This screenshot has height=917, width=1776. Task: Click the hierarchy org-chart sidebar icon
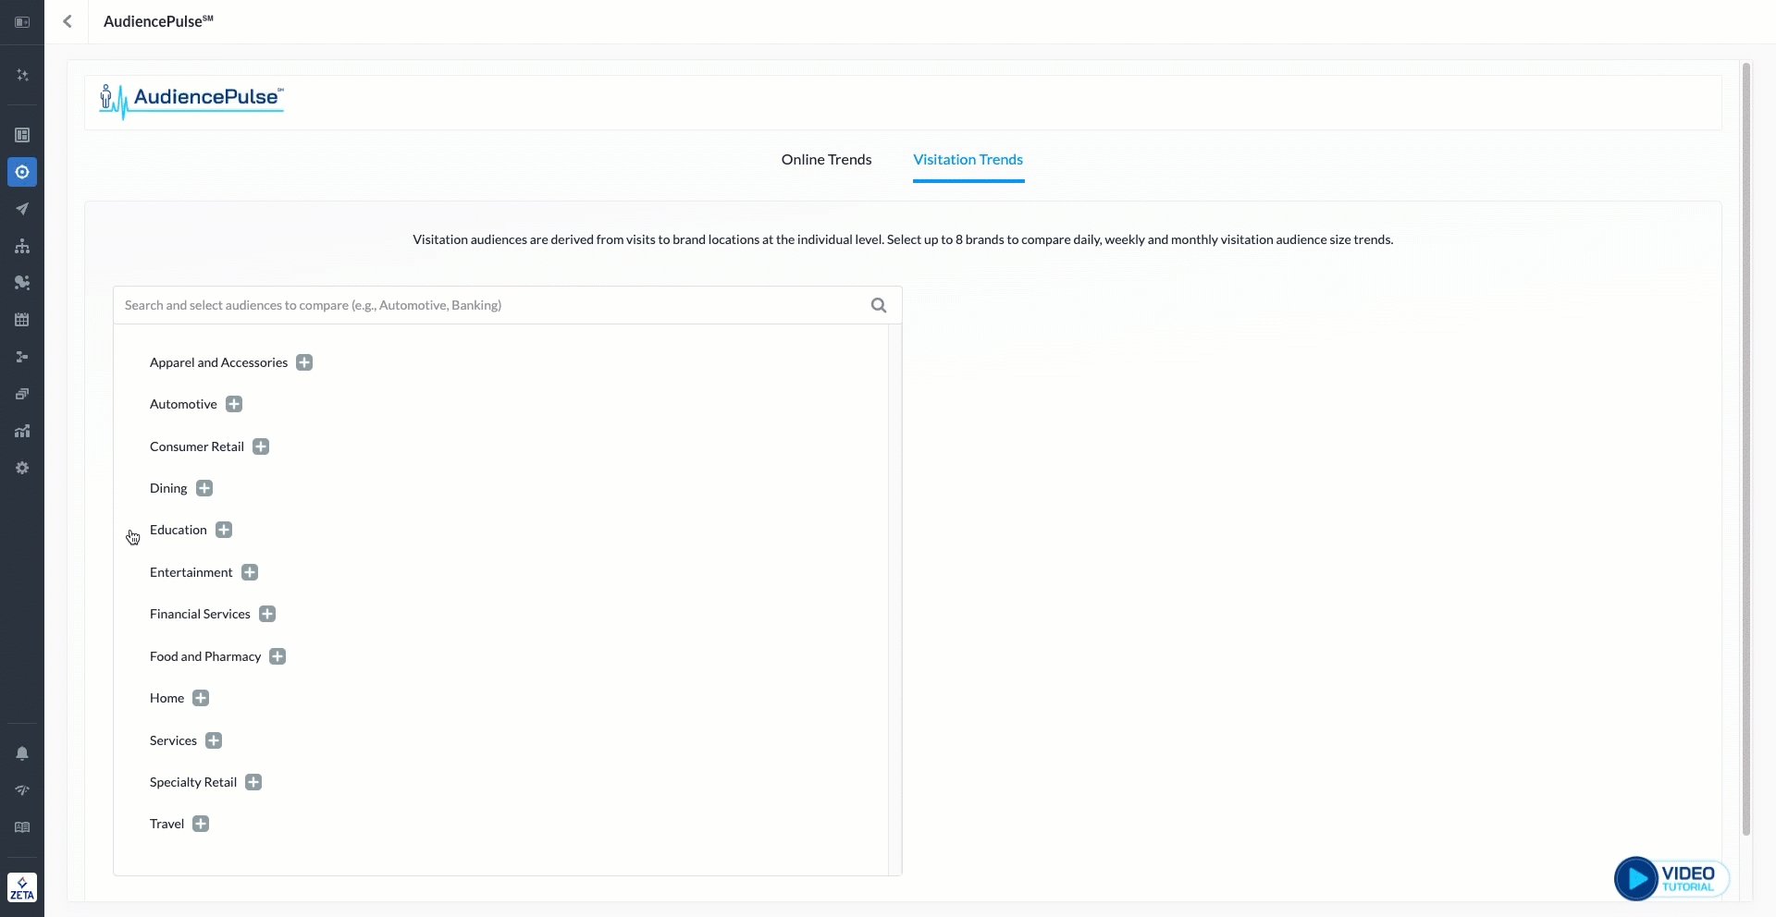coord(22,246)
